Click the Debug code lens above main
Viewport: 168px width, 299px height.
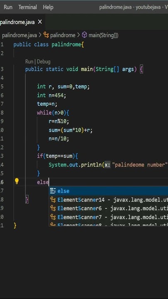pos(44,61)
